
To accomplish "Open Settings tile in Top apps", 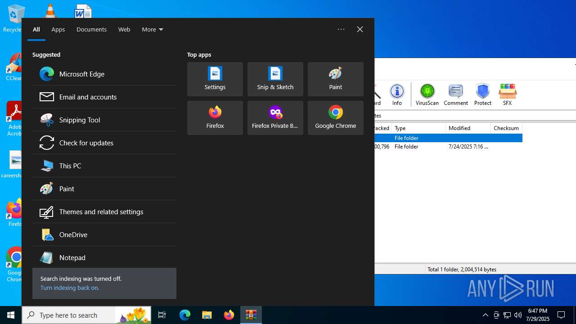I will coord(215,79).
